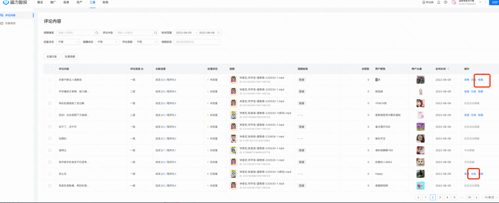
Task: Click the user avatar thumbnail for Happy
Action: pyautogui.click(x=420, y=174)
